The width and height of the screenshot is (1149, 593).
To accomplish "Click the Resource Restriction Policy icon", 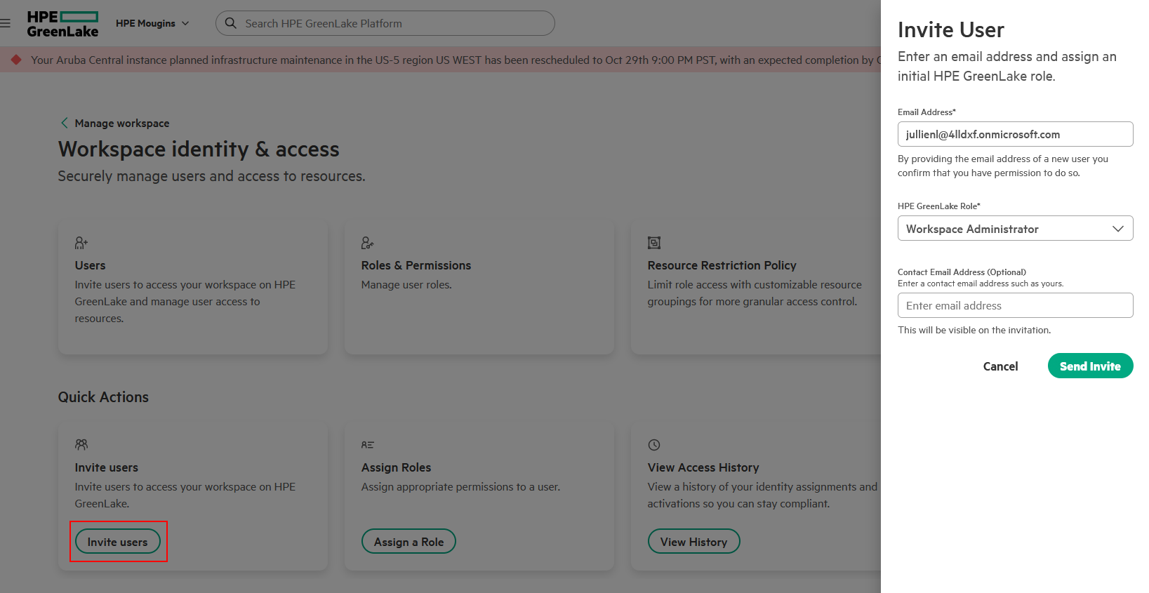I will pos(653,243).
